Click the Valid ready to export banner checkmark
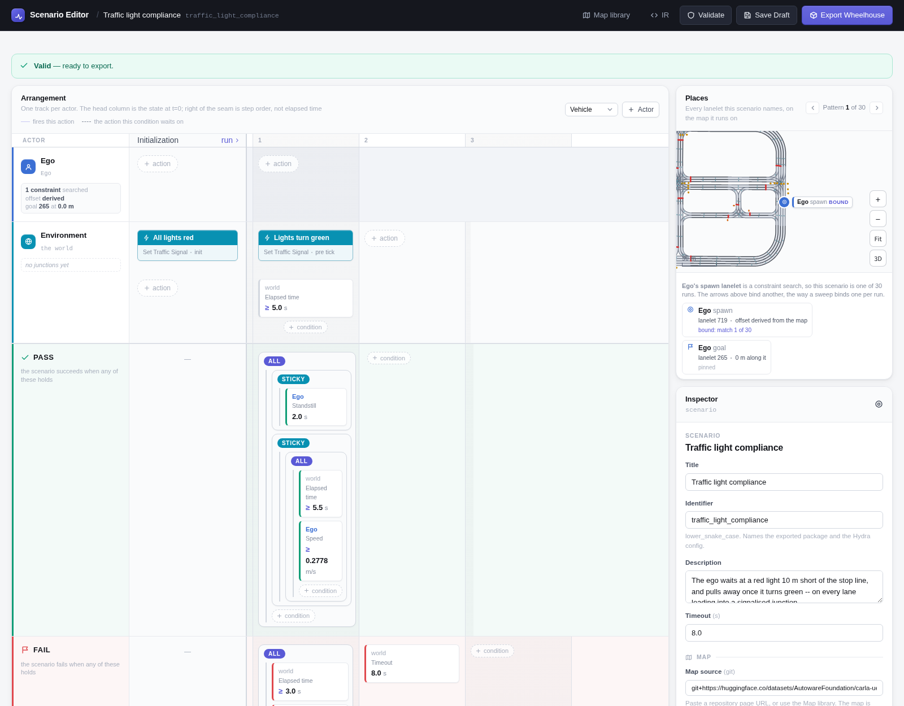 (24, 66)
